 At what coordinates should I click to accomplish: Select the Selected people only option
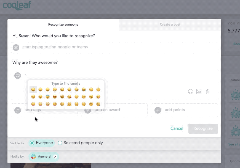(x=80, y=143)
